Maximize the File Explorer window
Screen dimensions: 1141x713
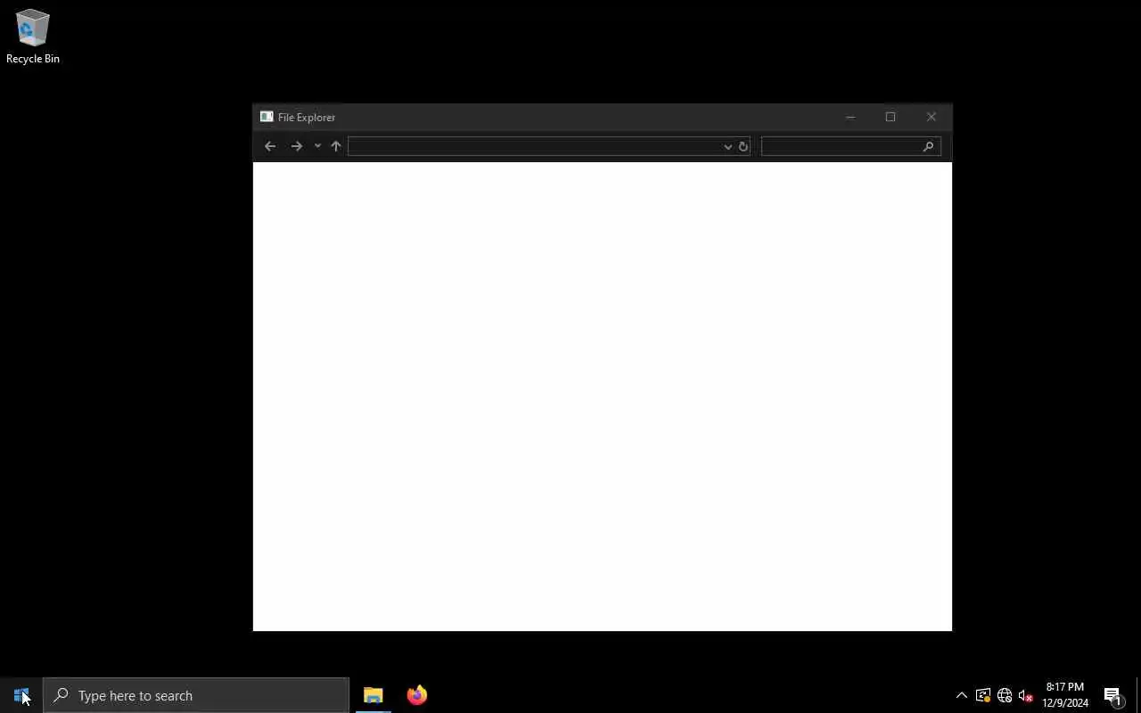tap(891, 117)
